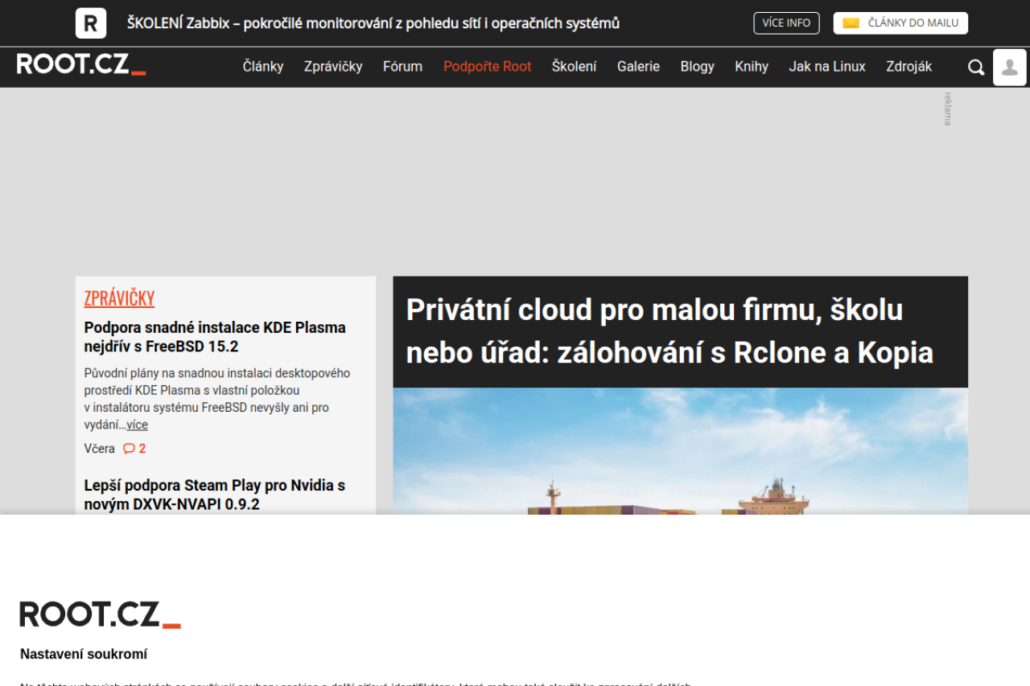Click the R logo icon in top banner
This screenshot has height=686, width=1030.
click(x=91, y=23)
